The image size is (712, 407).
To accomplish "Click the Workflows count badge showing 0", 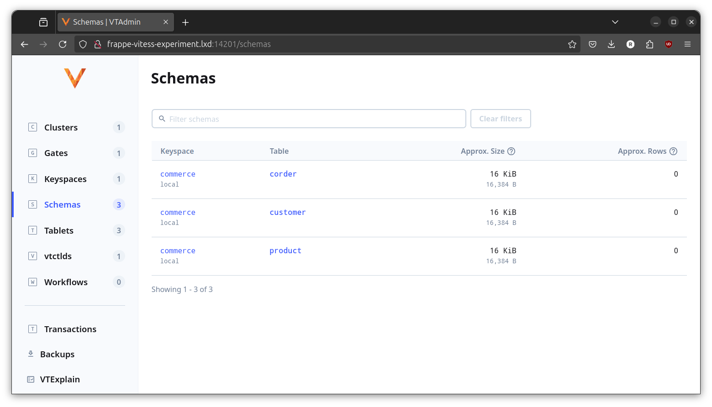I will (x=119, y=282).
